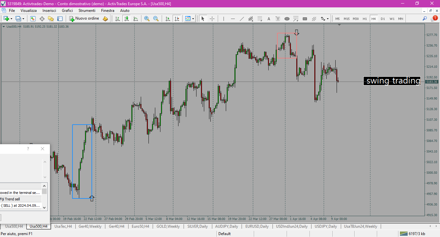Open MetaEditor via the yellow book icon
440x237 pixels.
pyautogui.click(x=105, y=19)
